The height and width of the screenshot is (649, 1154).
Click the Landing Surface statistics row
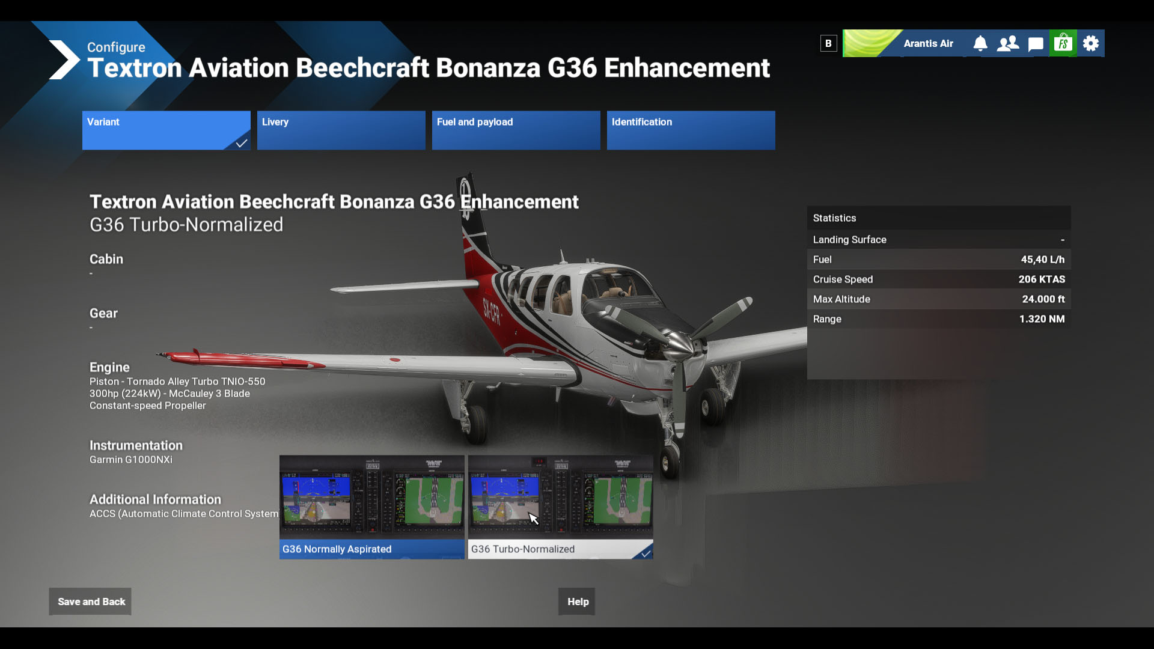[939, 240]
